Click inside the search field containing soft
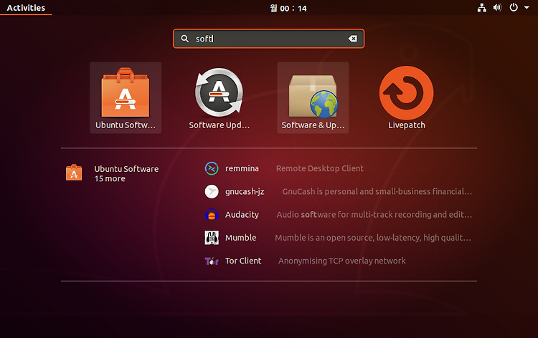 (269, 39)
